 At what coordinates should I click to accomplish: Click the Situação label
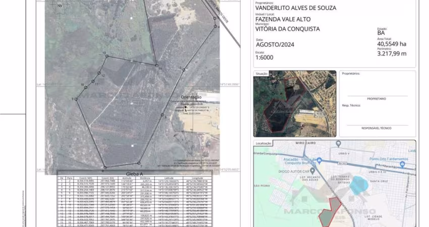262,74
